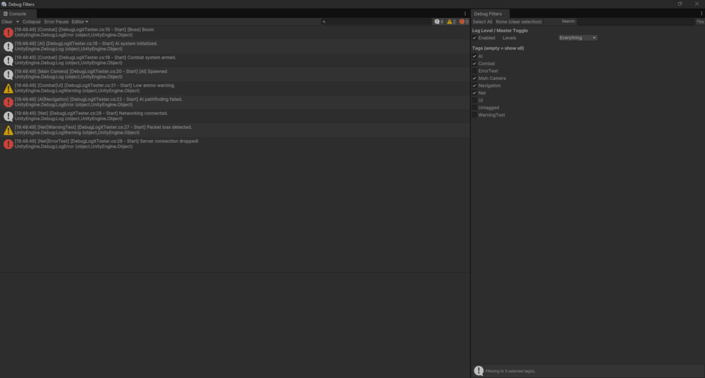Viewport: 705px width, 378px height.
Task: Disable the Combat tag filter
Action: (475, 63)
